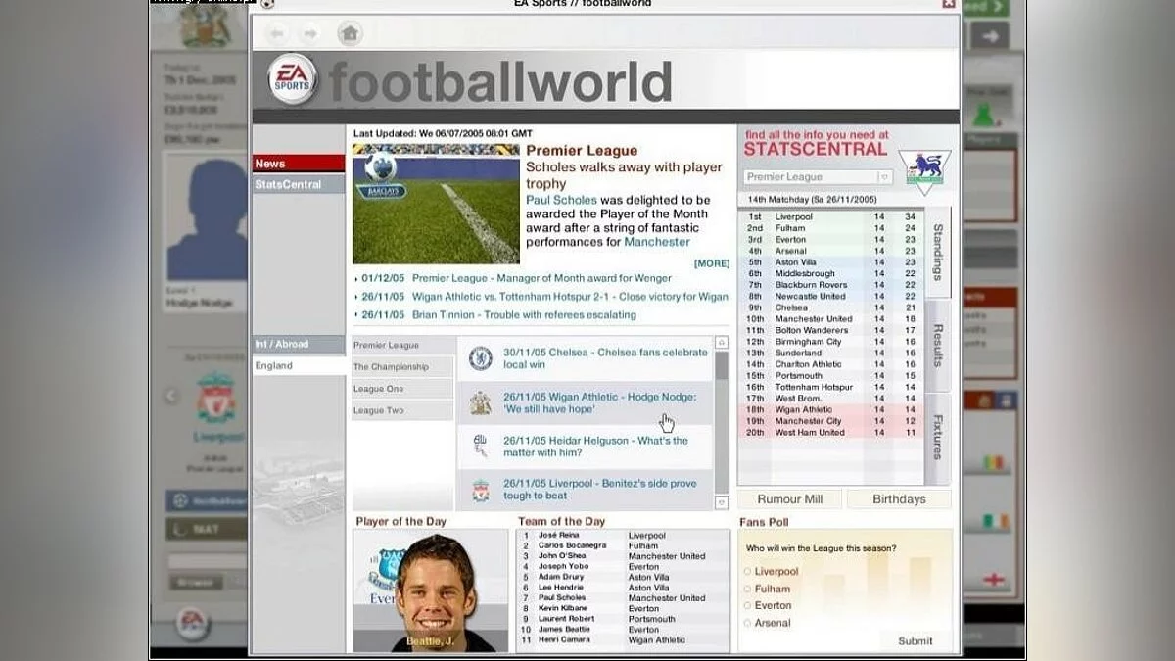Open the Rumour Mill
Screen dimensions: 1175x661
790,499
